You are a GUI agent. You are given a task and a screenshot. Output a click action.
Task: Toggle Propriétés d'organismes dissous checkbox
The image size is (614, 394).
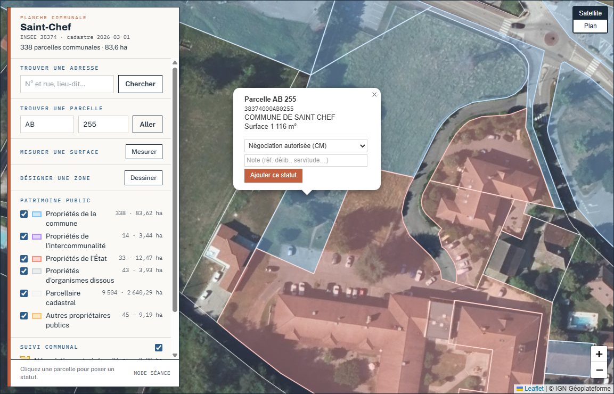24,270
